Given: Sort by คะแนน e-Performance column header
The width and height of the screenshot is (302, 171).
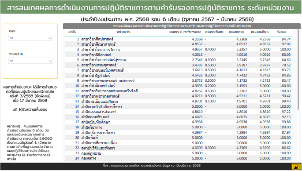Looking at the screenshot, I should [185, 32].
